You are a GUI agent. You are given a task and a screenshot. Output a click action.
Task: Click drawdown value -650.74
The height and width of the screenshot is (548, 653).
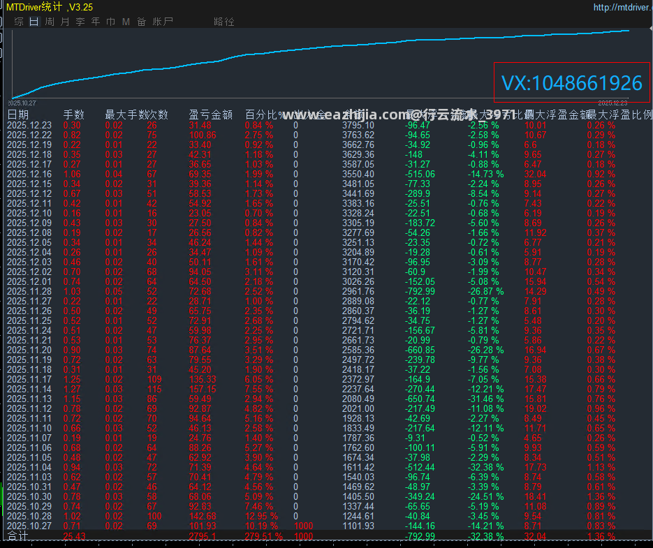[420, 399]
